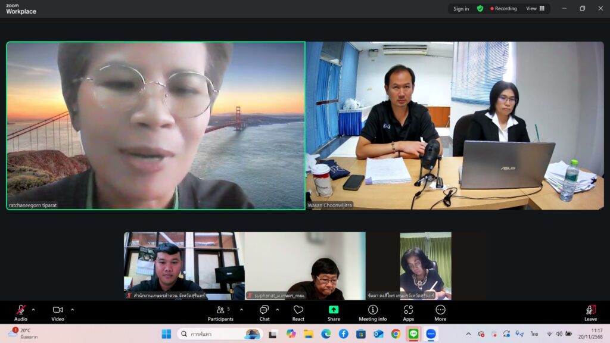The width and height of the screenshot is (610, 343).
Task: Click the green Share screen icon
Action: (334, 310)
